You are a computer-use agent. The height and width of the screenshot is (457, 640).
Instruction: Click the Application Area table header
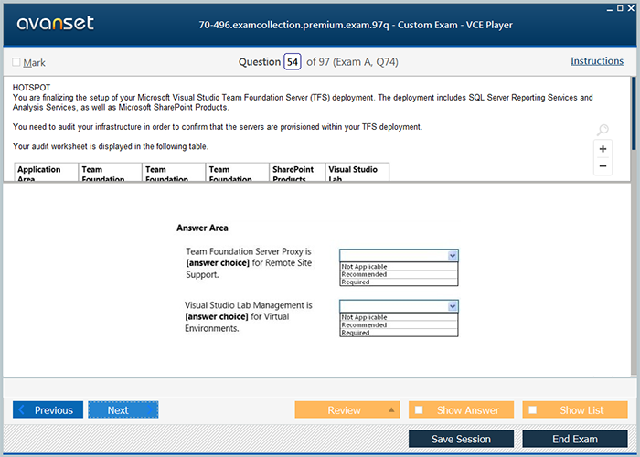46,172
